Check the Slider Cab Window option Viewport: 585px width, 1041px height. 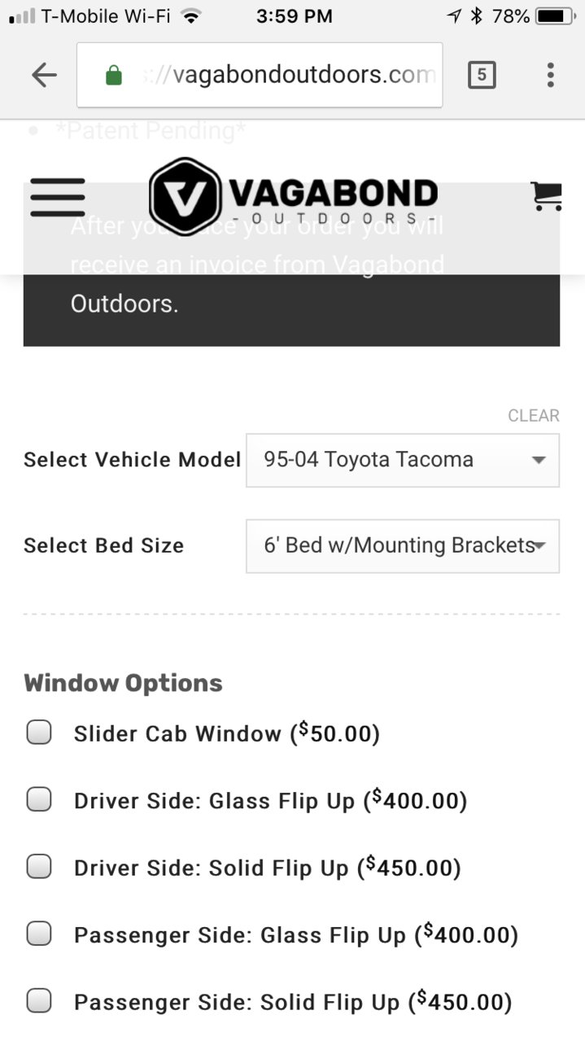[x=39, y=733]
